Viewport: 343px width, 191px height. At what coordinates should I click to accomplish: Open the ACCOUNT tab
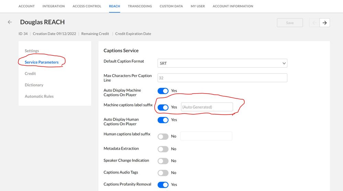(26, 6)
